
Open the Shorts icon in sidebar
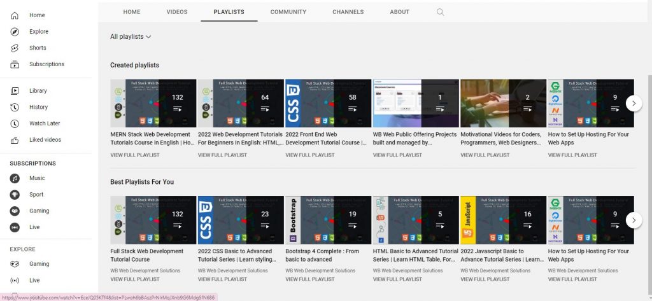click(15, 48)
